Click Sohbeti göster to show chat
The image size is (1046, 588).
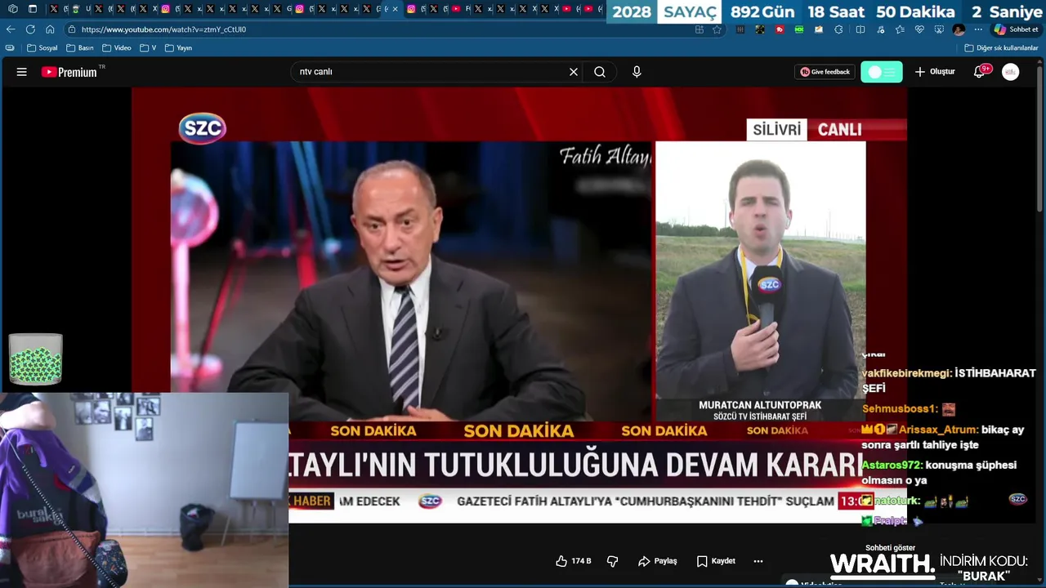tap(890, 548)
